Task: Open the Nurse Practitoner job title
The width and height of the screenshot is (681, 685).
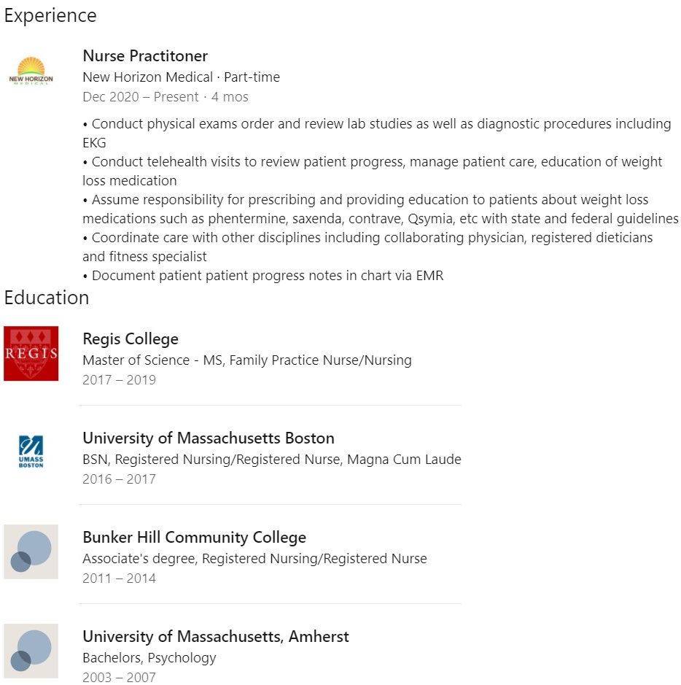Action: 145,56
